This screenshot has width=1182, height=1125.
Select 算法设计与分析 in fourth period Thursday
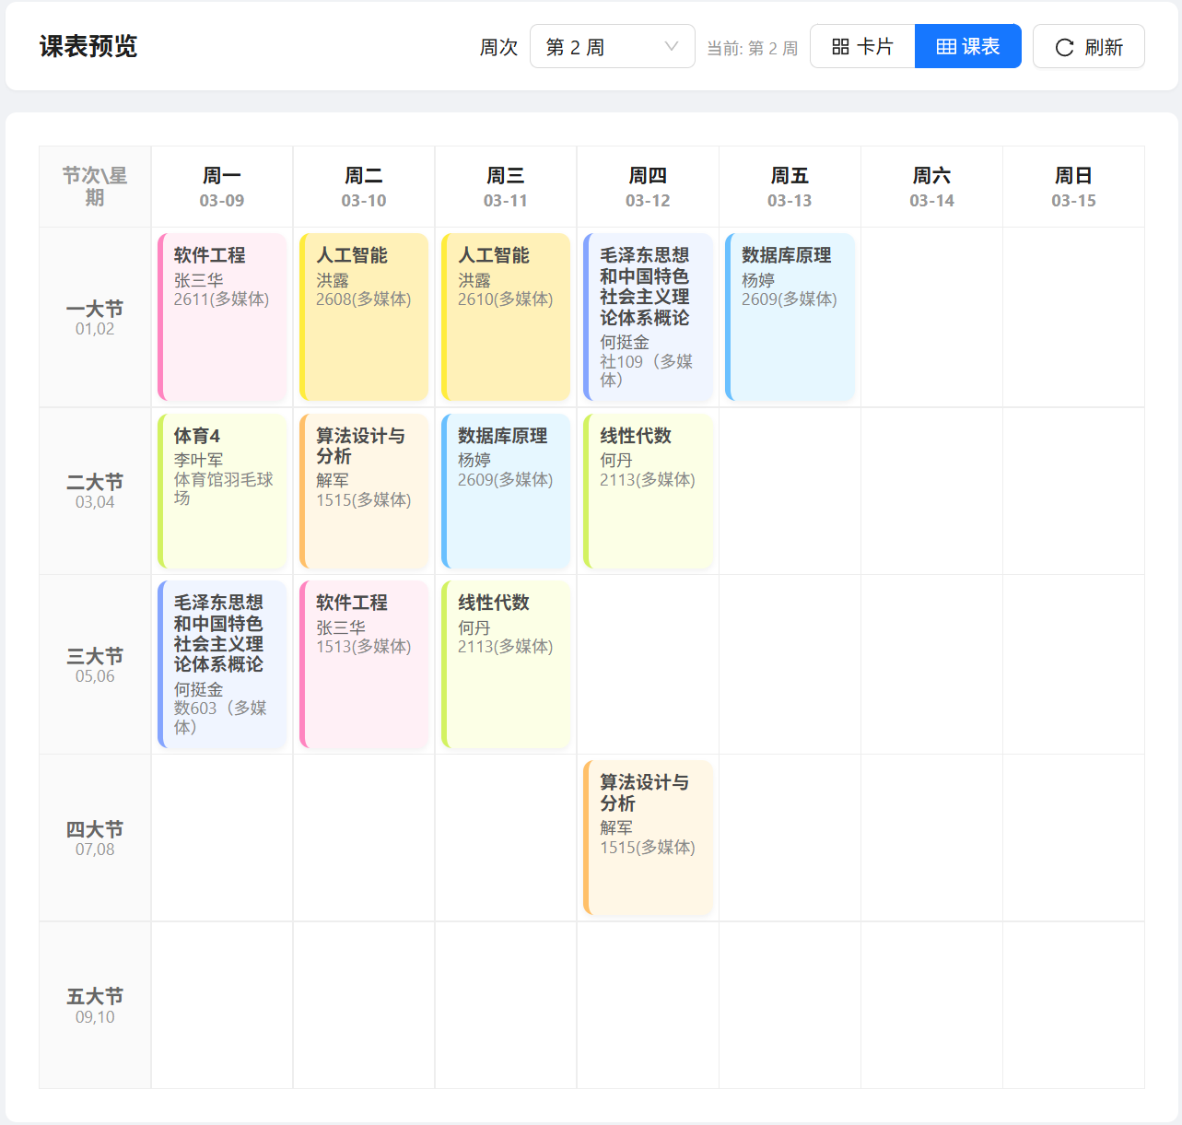click(648, 838)
